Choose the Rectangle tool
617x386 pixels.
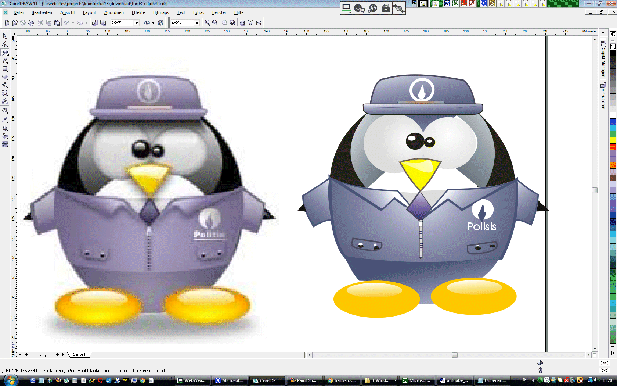pyautogui.click(x=5, y=69)
